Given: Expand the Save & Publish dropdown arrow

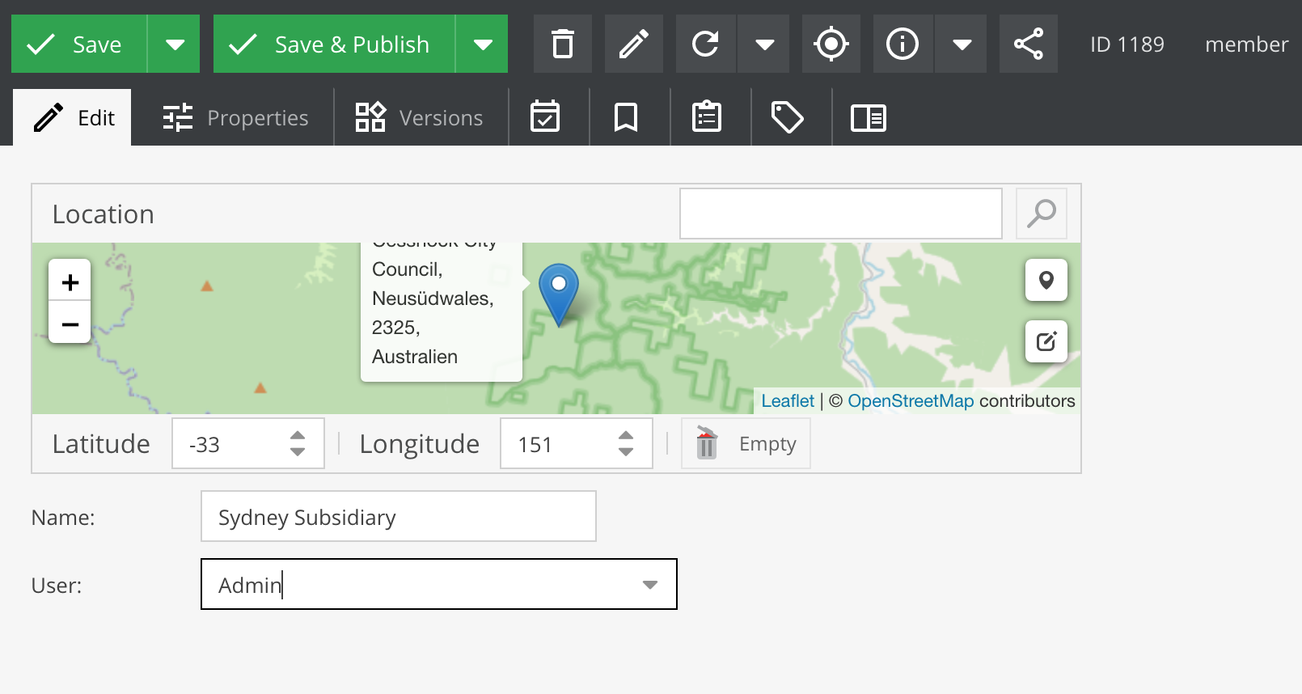Looking at the screenshot, I should (483, 44).
